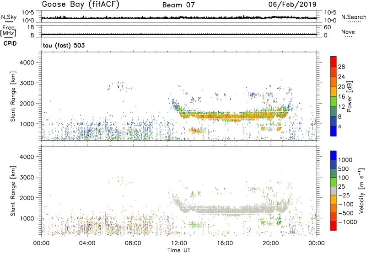Click the '20' label on Power colorbar
This screenshot has width=366, height=253.
[x=341, y=87]
